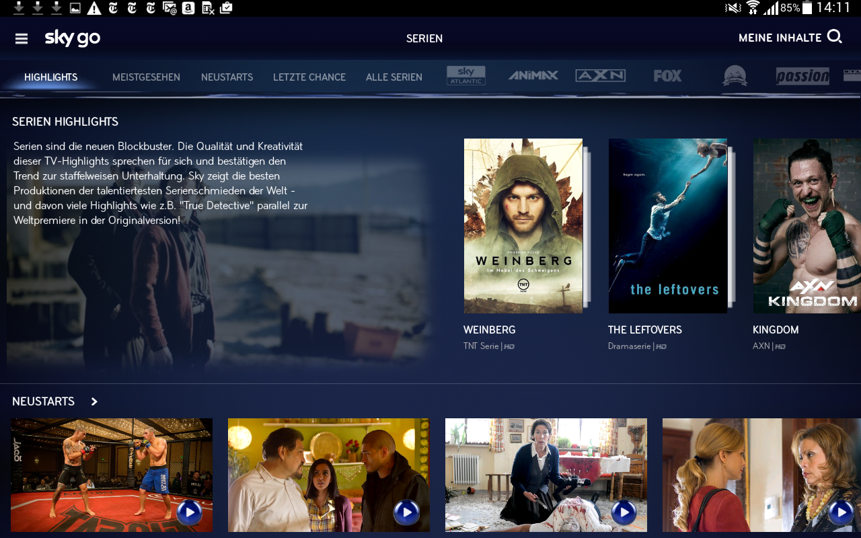Play the MMA cage fight episode
The width and height of the screenshot is (861, 538).
[190, 513]
